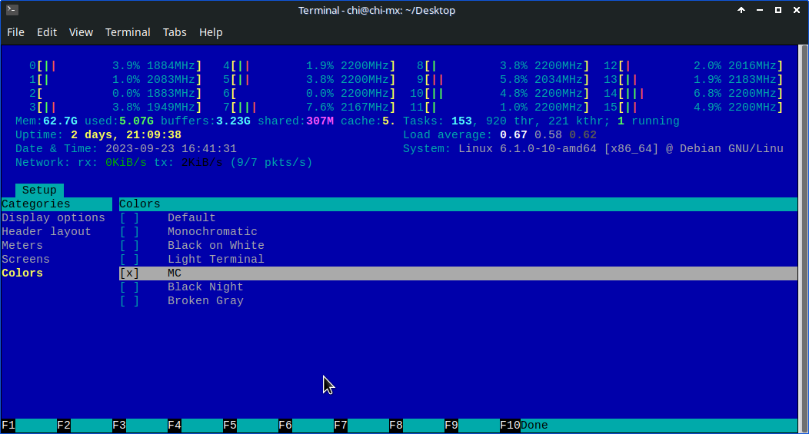Viewport: 809px width, 434px height.
Task: Open the Terminal menu
Action: click(128, 32)
